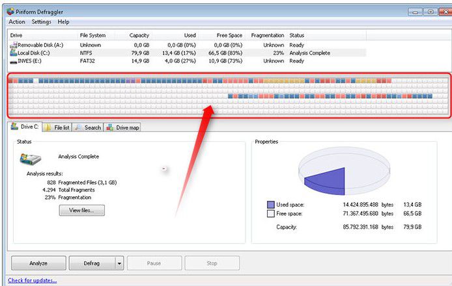Viewport: 452px width, 286px height.
Task: Click the '66,5 GB (83%)' free space cell
Action: [x=225, y=53]
